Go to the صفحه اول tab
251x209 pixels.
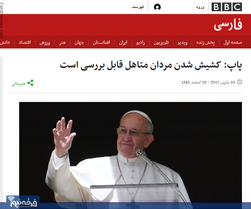(x=233, y=42)
